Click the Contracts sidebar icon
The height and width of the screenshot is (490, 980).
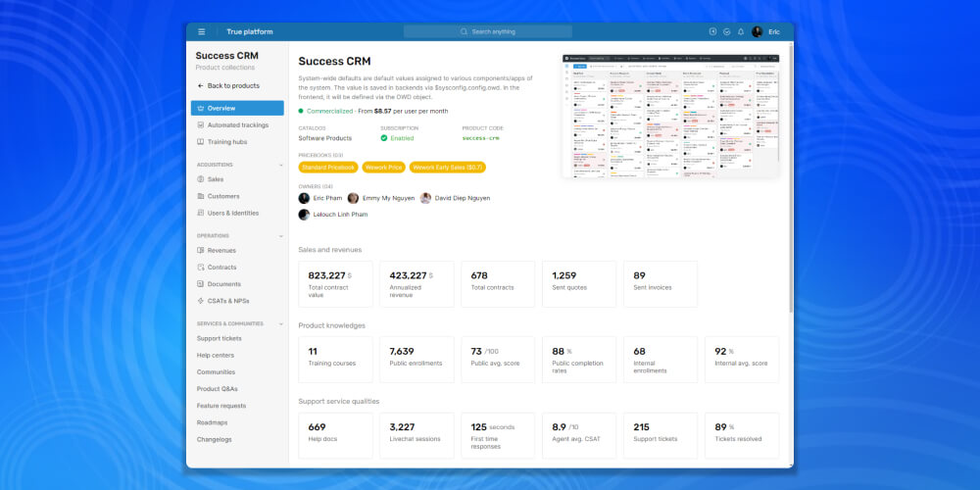pos(201,267)
